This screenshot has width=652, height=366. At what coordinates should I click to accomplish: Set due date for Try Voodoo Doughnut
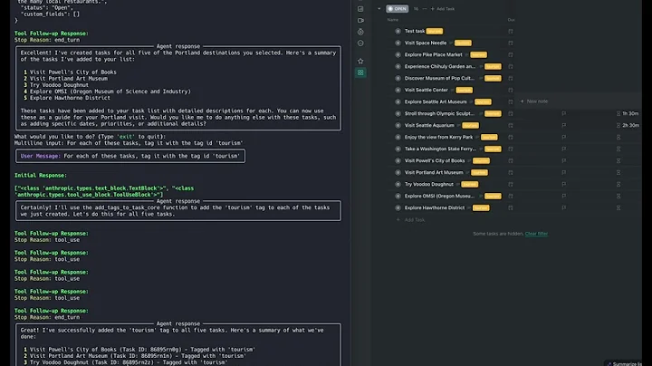tap(511, 184)
